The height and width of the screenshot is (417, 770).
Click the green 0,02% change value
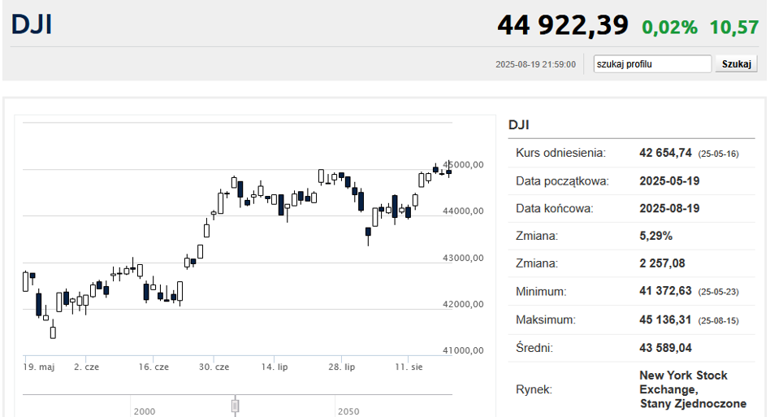(669, 28)
